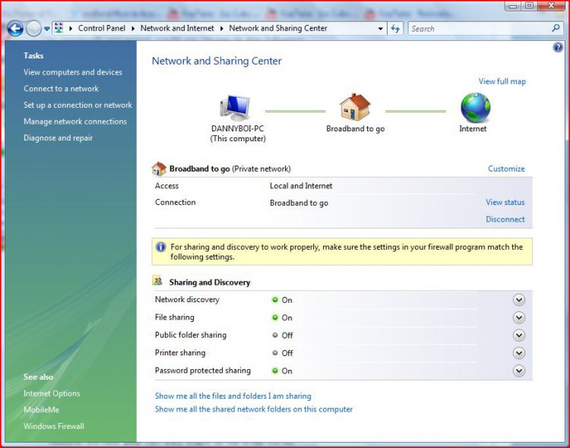The image size is (570, 448).
Task: Click the refresh icon beside address bar
Action: tap(395, 29)
